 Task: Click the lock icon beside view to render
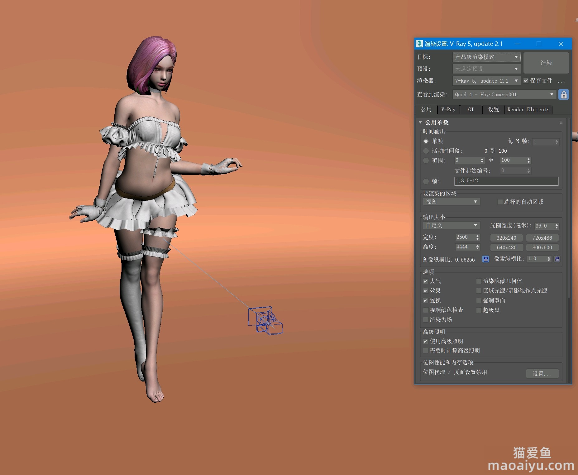pyautogui.click(x=564, y=95)
